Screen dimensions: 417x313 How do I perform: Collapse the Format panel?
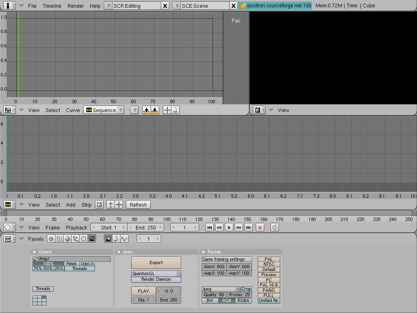(x=203, y=252)
